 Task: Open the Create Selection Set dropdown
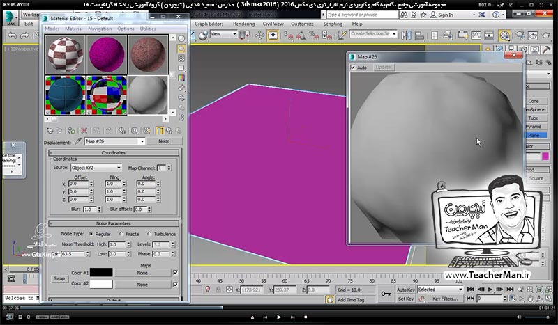coord(394,33)
